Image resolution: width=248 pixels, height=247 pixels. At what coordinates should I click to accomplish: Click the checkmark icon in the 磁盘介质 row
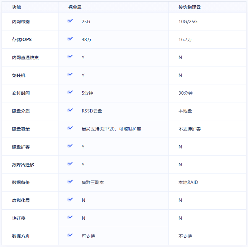(70, 110)
